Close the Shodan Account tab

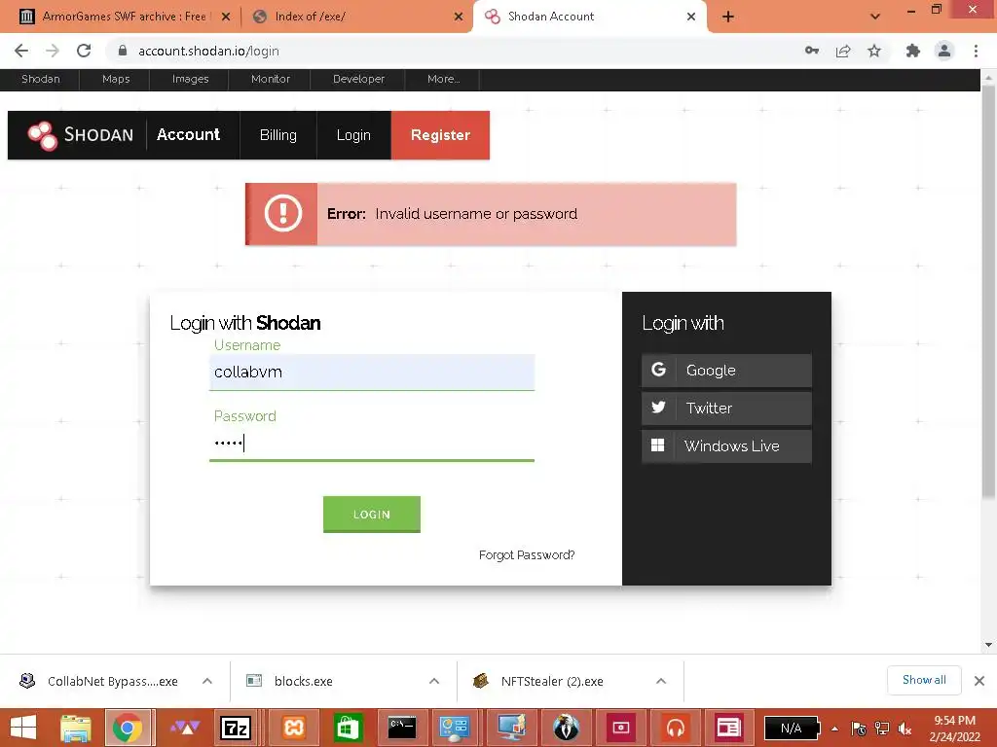pos(691,17)
